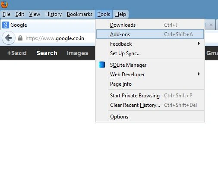Click the Search link in Google bar
This screenshot has width=218, height=190.
point(47,53)
